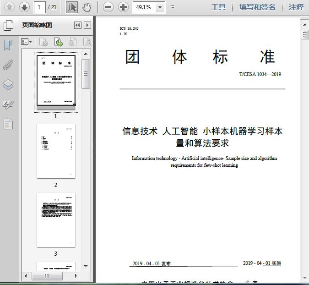Click the delete pages icon
Viewport: 309px width, 285px height.
(44, 42)
